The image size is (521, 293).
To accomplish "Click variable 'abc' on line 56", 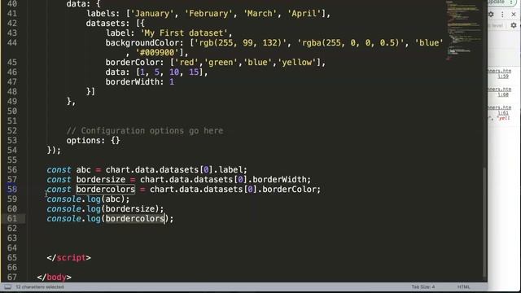I will point(83,170).
